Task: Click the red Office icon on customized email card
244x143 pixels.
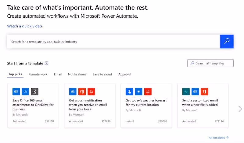Action: coord(204,91)
